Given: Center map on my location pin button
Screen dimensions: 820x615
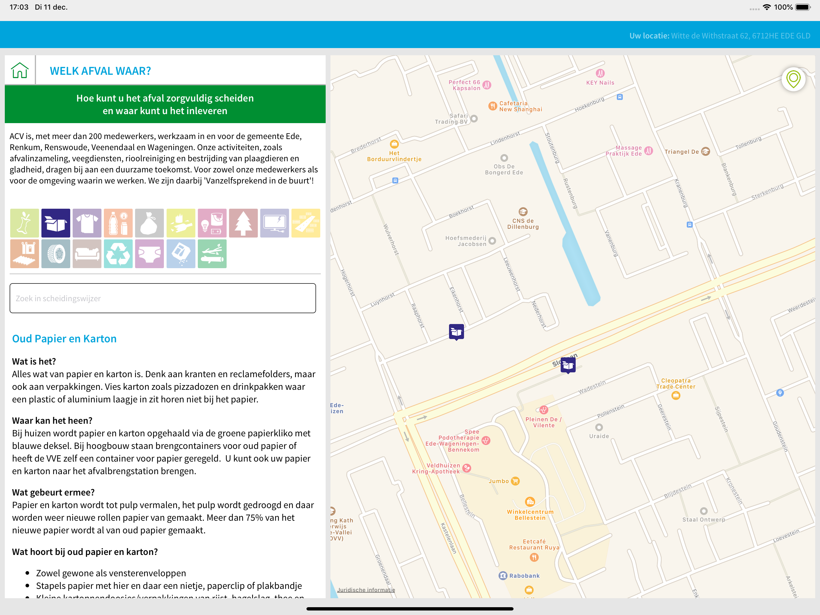Looking at the screenshot, I should (793, 79).
